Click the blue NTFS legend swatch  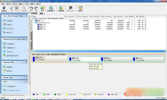point(34,94)
